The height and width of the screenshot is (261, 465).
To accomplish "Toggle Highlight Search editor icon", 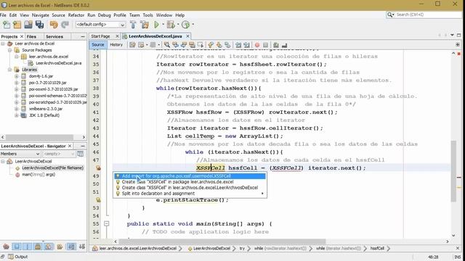I will coord(192,45).
